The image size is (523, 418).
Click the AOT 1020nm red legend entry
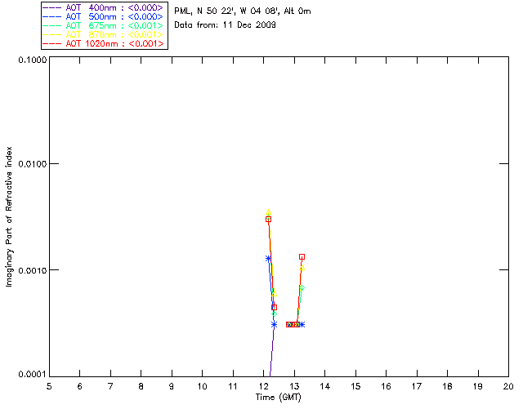(x=103, y=43)
